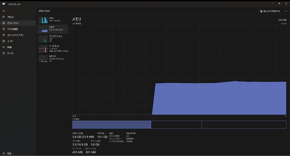Image resolution: width=290 pixels, height=156 pixels.
Task: Click the メモリ構成 composition bar used segment
Action: click(111, 125)
